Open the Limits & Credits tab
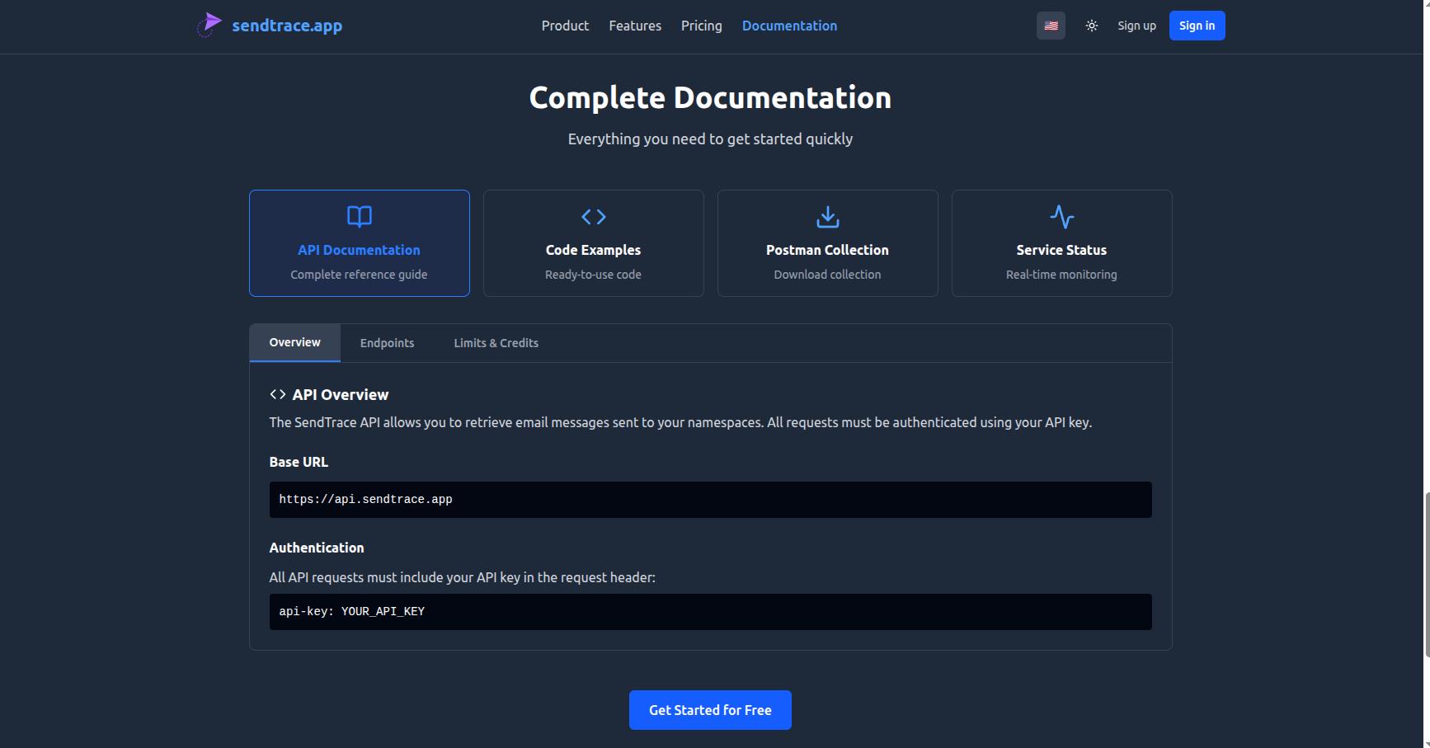 click(x=496, y=343)
